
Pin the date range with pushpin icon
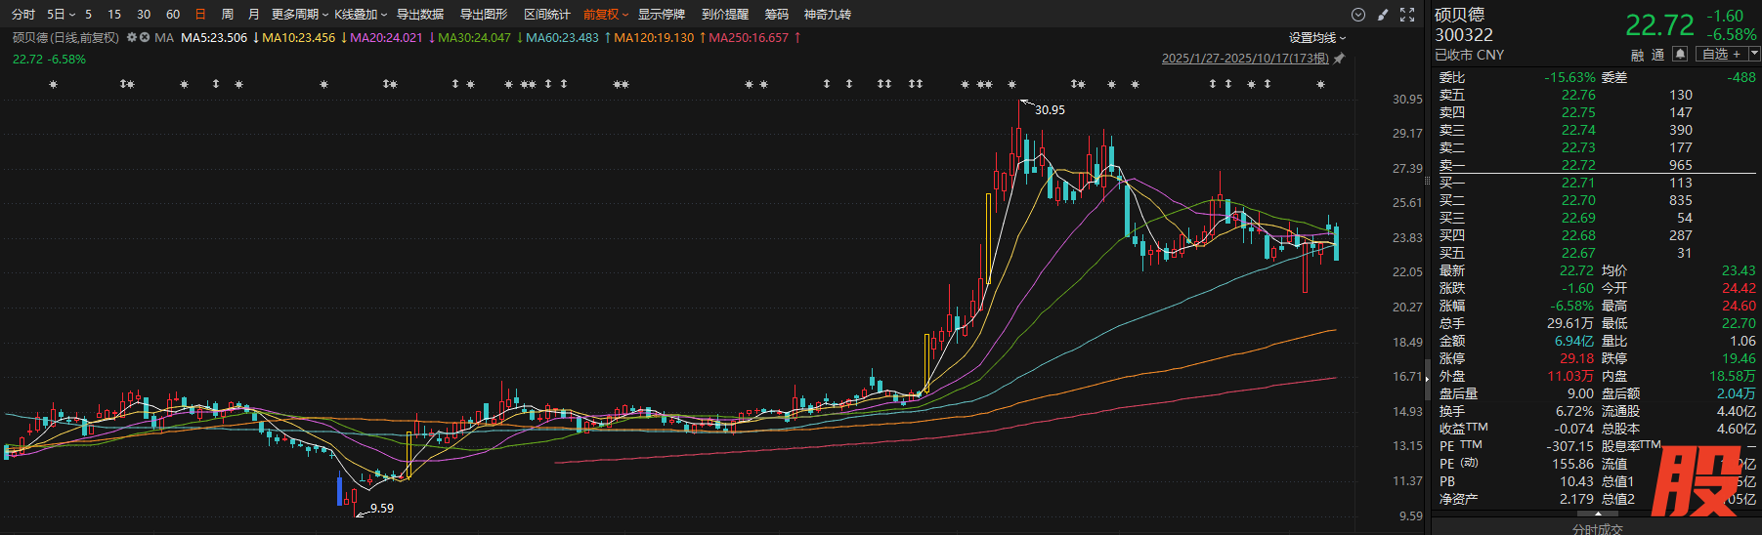coord(1339,59)
